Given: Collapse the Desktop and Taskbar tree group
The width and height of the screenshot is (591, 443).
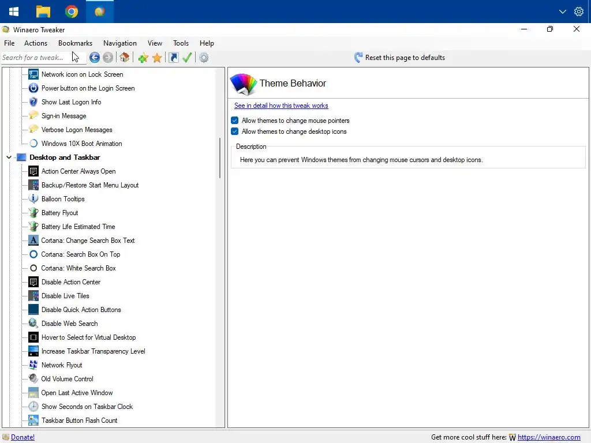Looking at the screenshot, I should 9,157.
